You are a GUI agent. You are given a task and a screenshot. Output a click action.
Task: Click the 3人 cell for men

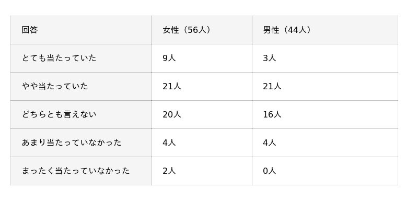[325, 58]
